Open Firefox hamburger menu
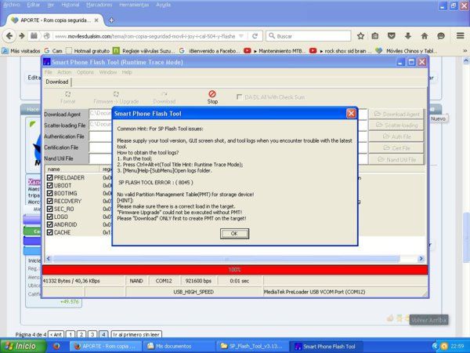Viewport: 470px width, 353px height. (x=461, y=36)
